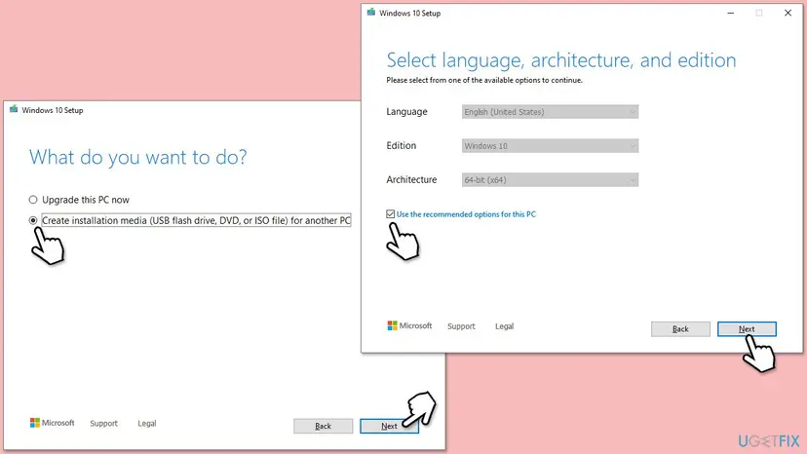Click Back in the language selection window
Viewport: 807px width, 454px height.
click(x=680, y=329)
